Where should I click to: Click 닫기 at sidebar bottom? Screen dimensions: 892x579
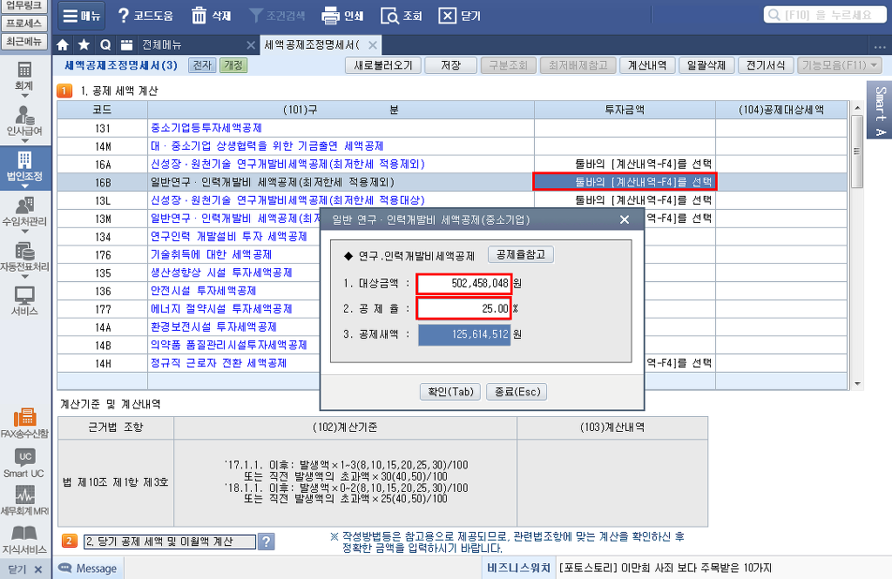[25, 569]
